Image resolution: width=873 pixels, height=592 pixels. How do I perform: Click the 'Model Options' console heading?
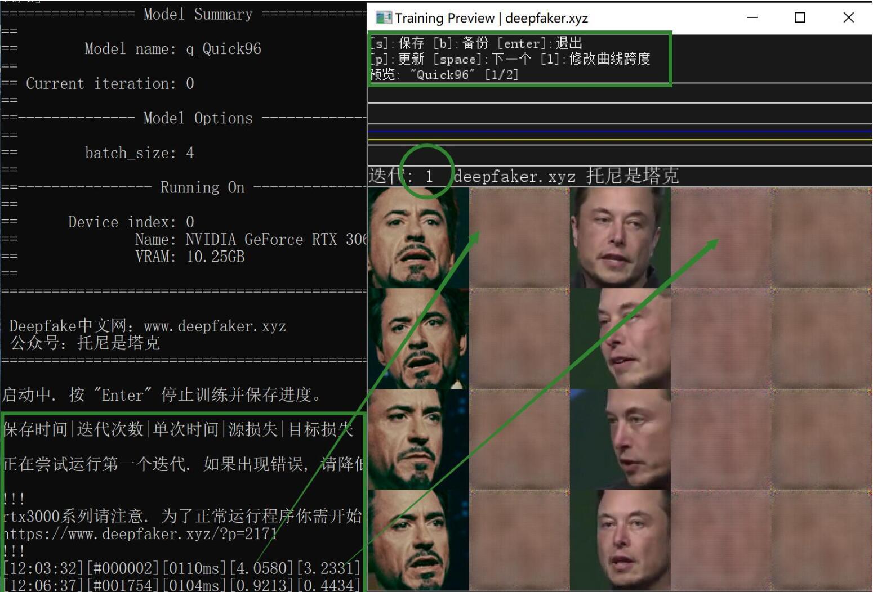coord(198,118)
